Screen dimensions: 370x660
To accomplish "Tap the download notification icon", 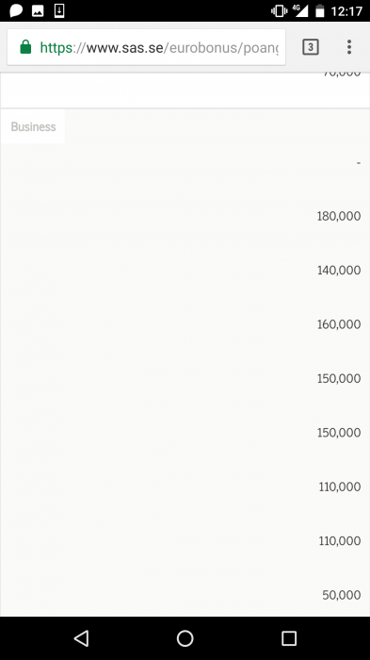I will [59, 10].
